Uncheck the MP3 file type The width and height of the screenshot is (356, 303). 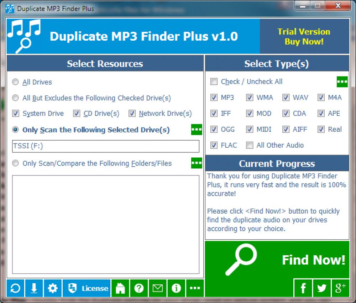tap(214, 98)
